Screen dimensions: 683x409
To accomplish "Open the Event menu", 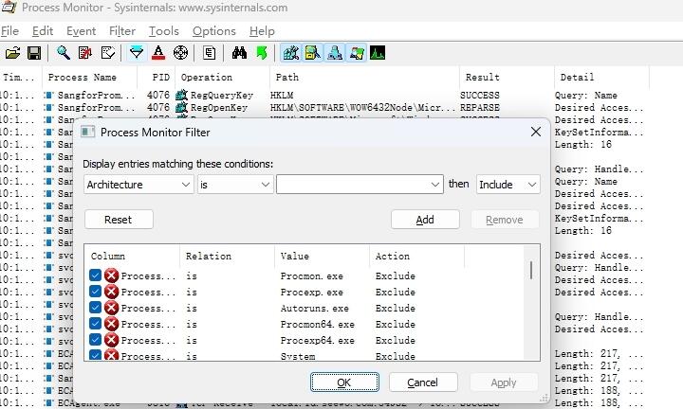I will tap(81, 31).
